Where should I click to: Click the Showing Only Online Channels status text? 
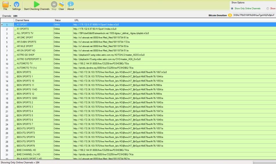click(20, 163)
